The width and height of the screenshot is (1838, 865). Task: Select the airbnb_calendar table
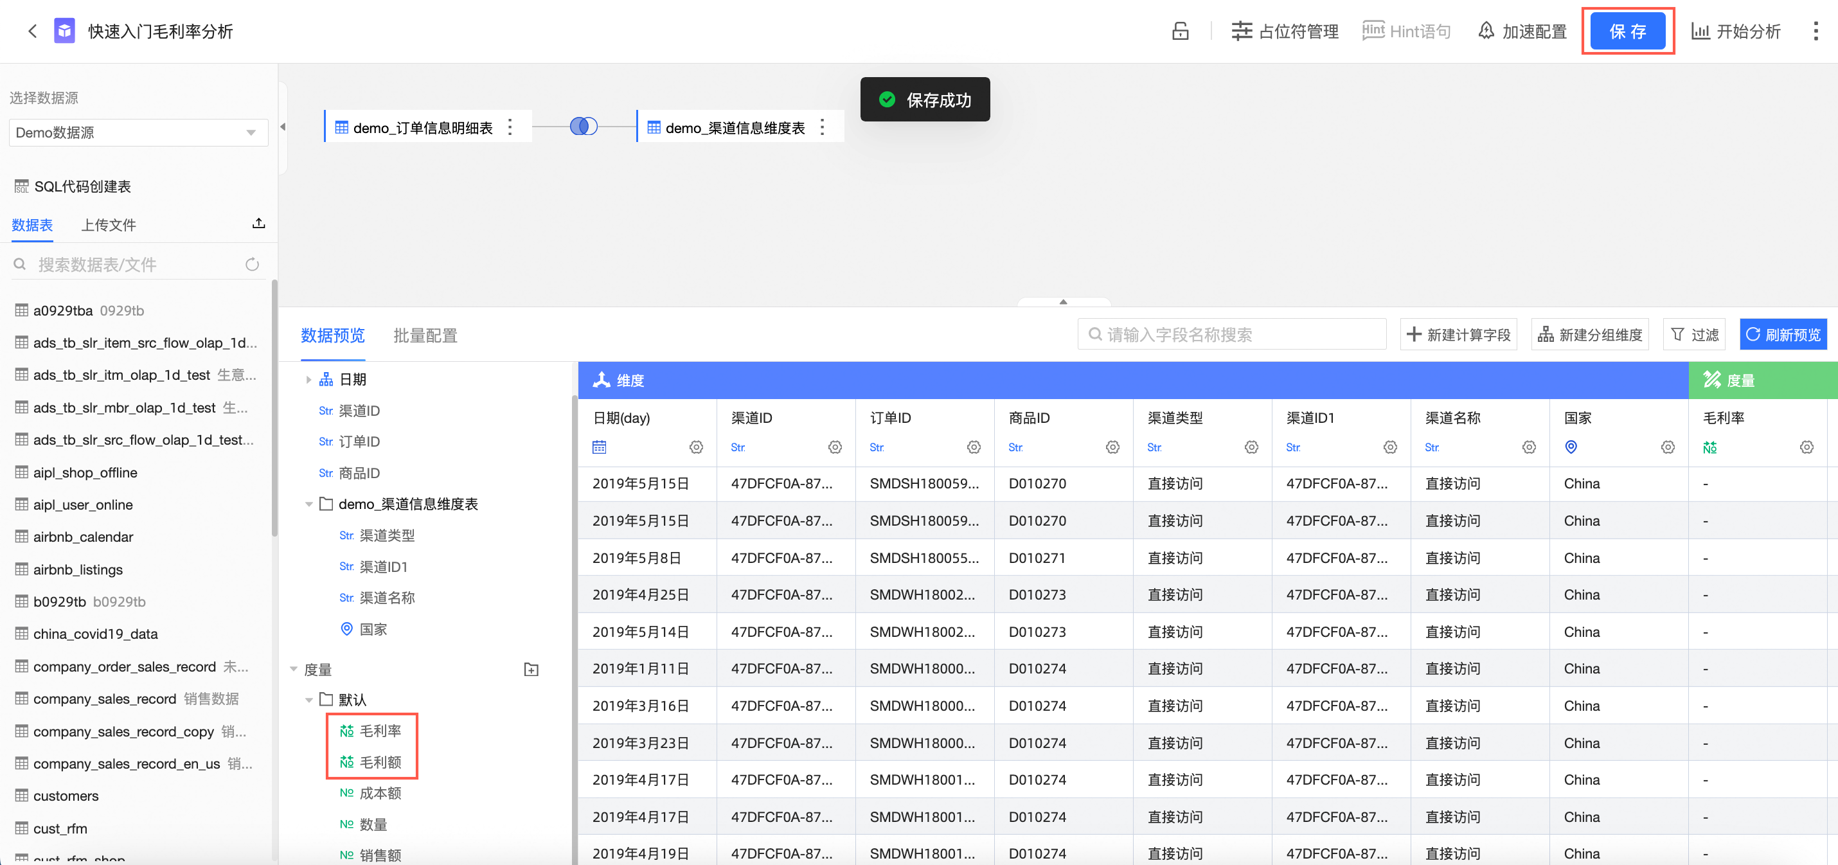point(74,537)
